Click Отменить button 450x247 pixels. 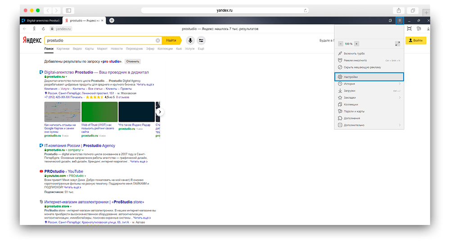pos(133,62)
